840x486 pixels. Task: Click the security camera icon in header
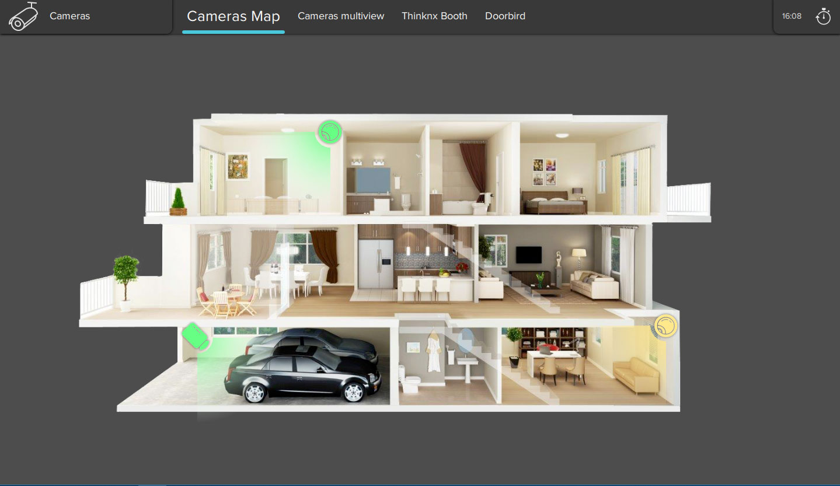(23, 16)
